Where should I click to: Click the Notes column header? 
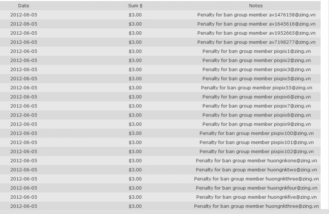pyautogui.click(x=256, y=6)
